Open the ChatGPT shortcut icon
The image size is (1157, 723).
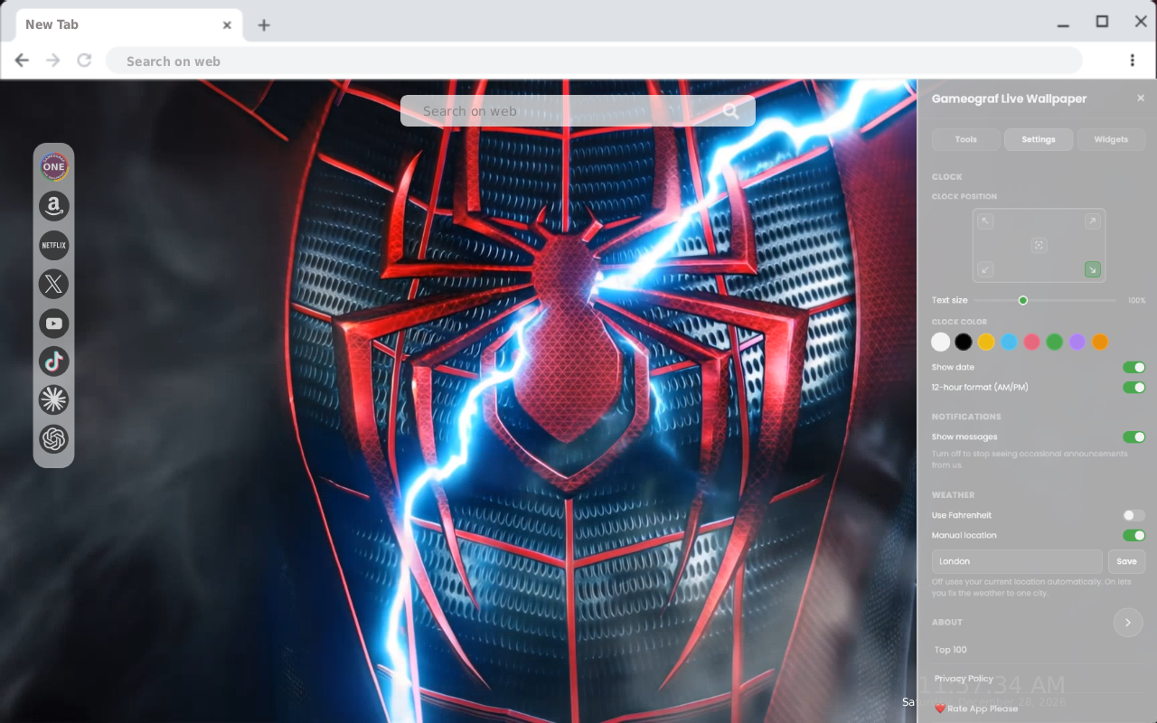pyautogui.click(x=54, y=439)
